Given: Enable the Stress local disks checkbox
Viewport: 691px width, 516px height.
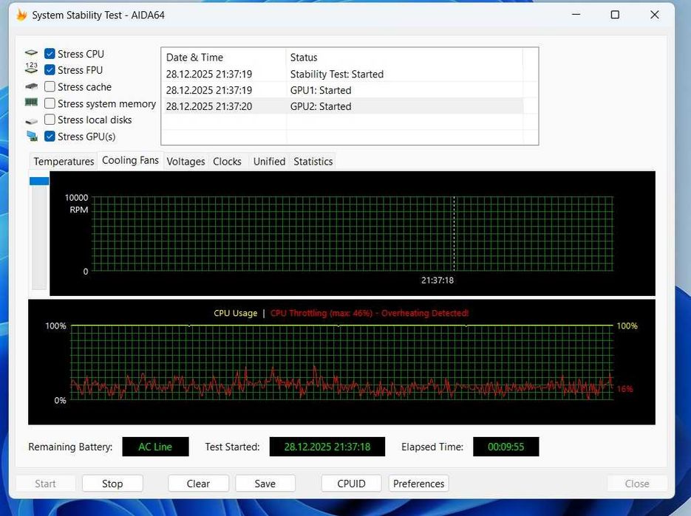Looking at the screenshot, I should 50,120.
